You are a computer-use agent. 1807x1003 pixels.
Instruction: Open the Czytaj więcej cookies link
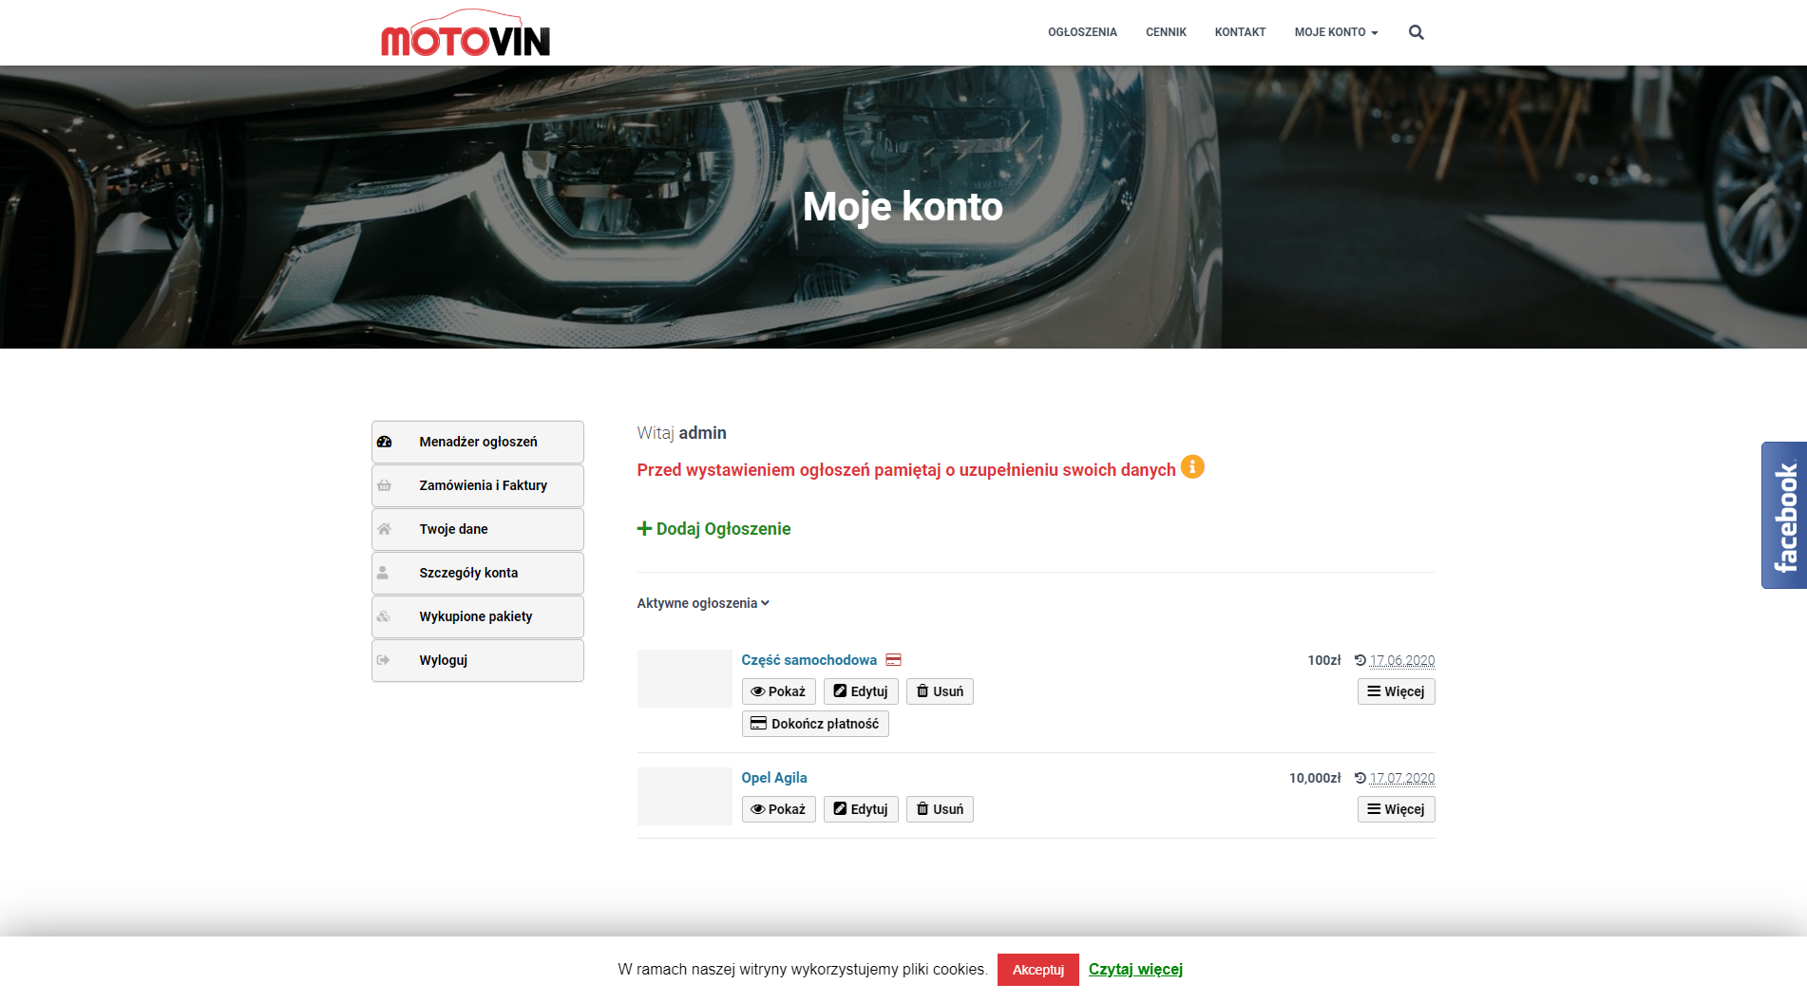click(x=1134, y=969)
